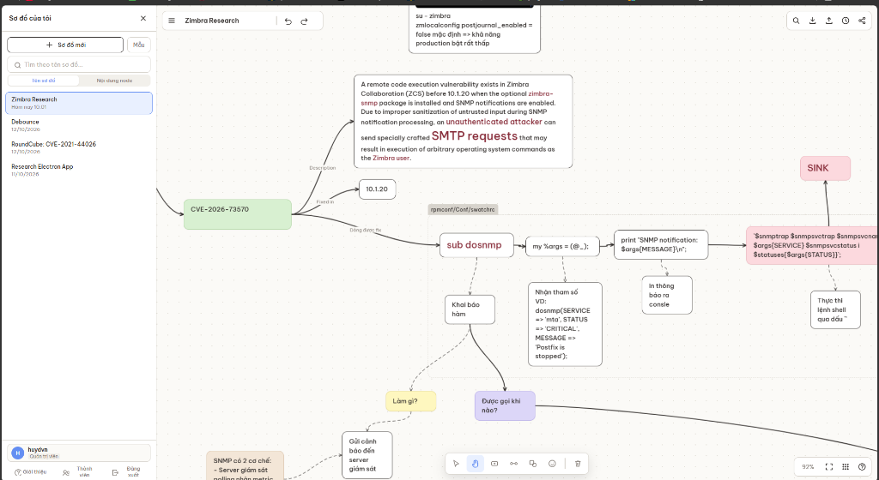Screen dimensions: 879x480
Task: Select the shapes tool
Action: click(x=533, y=463)
